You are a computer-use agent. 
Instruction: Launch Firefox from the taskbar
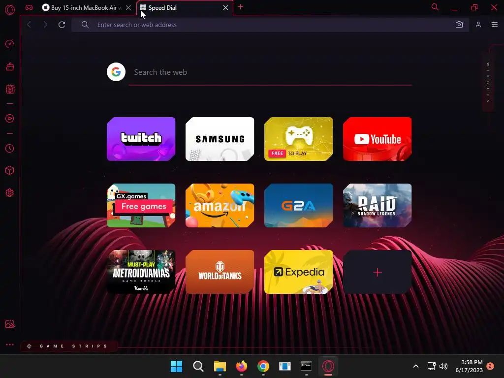(x=242, y=366)
